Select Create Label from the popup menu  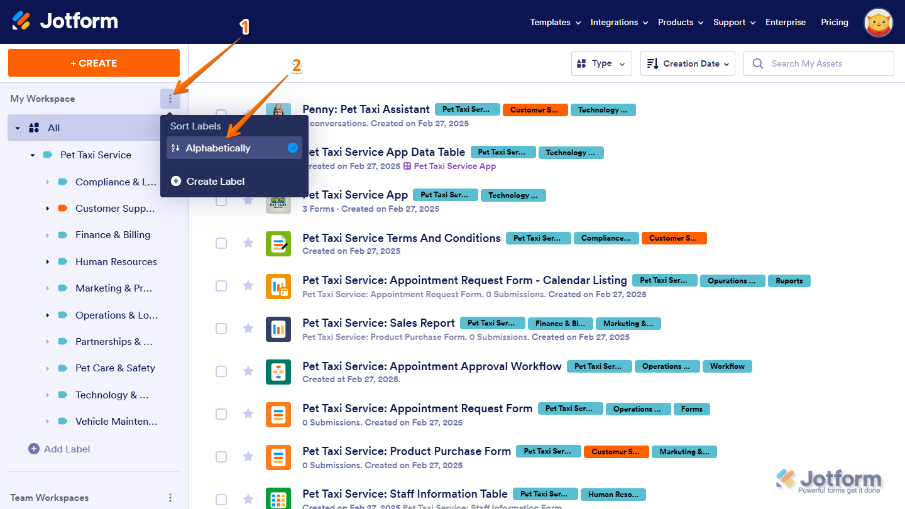coord(215,181)
